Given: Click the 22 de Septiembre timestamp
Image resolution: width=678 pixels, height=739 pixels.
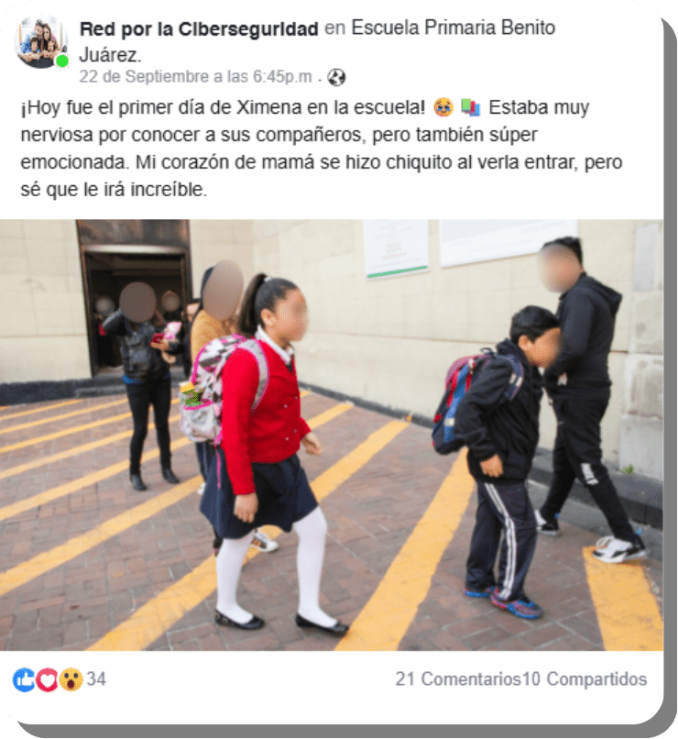Looking at the screenshot, I should point(195,76).
